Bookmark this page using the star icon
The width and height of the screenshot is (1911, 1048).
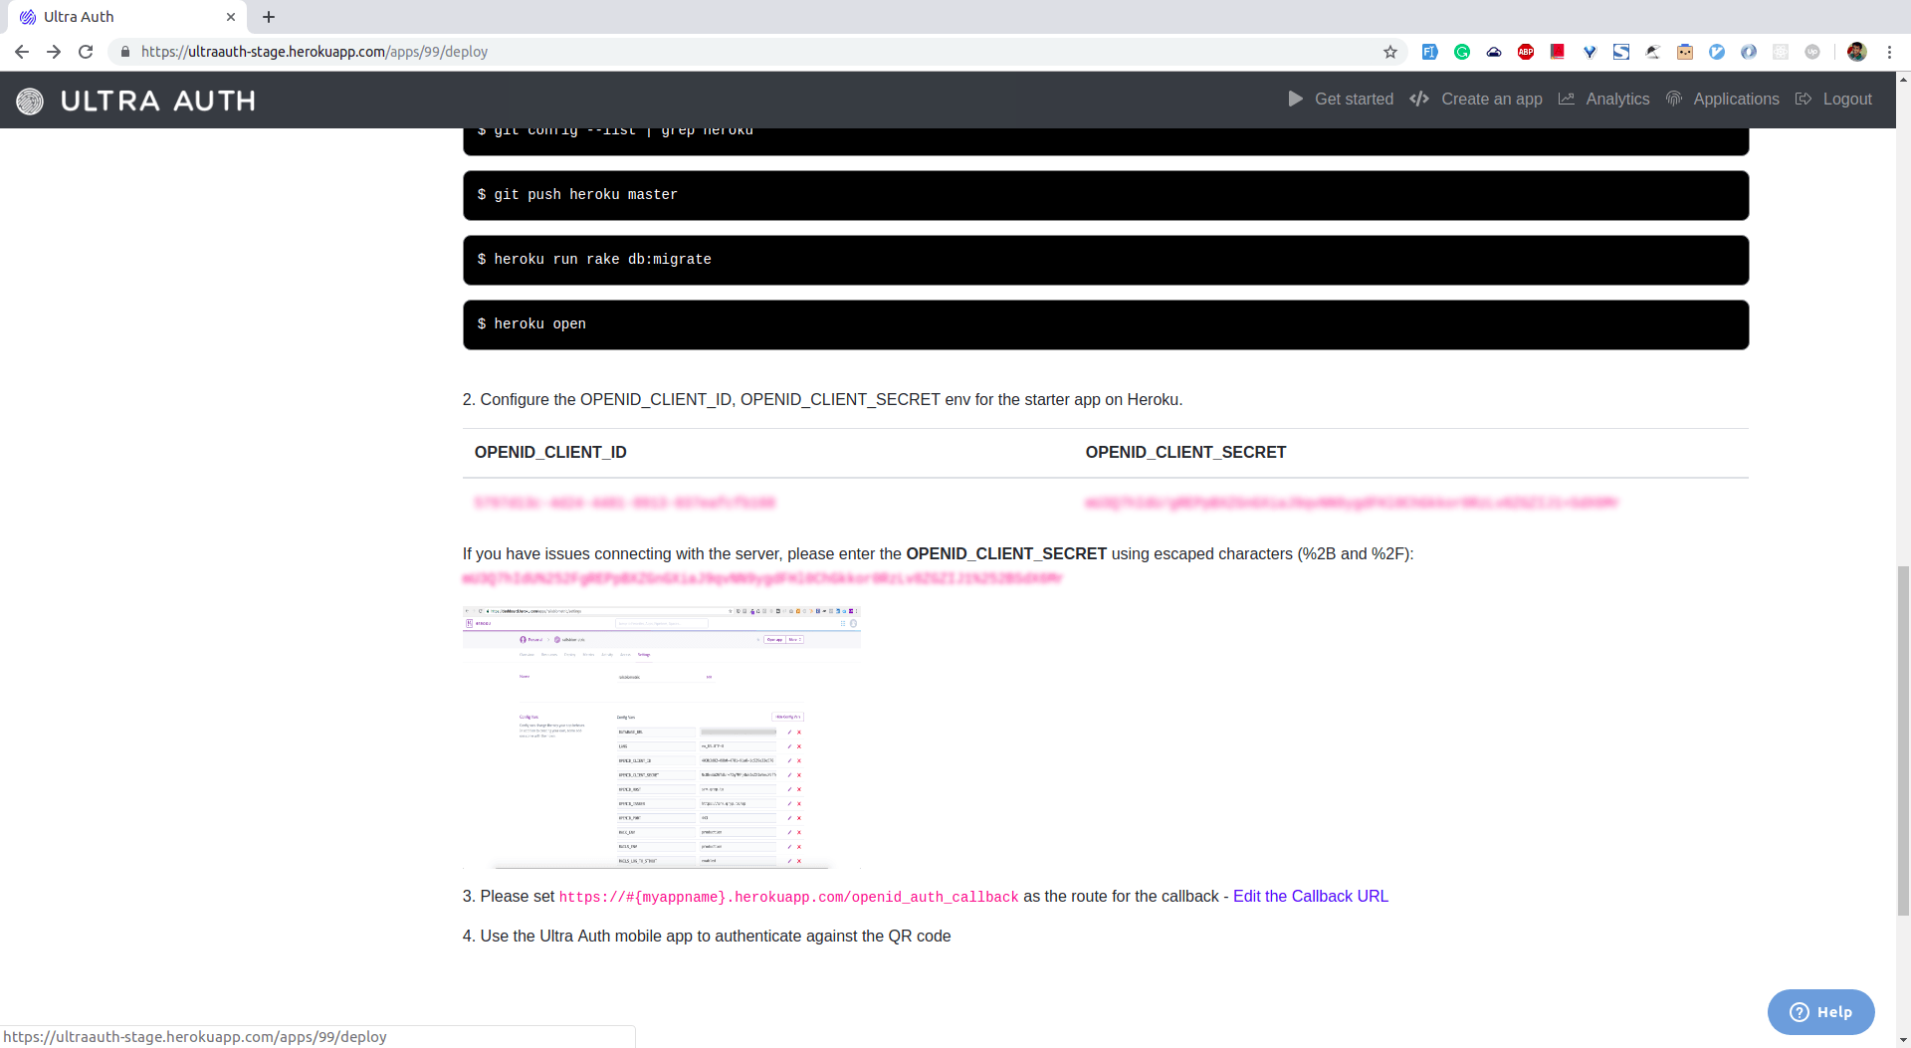[1390, 52]
